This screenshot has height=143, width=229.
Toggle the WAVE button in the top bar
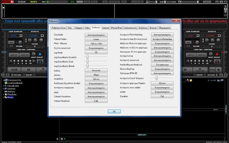(94, 2)
